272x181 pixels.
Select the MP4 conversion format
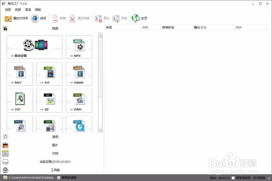(x=79, y=47)
